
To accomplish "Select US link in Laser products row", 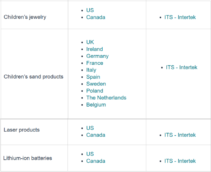I will point(90,128).
